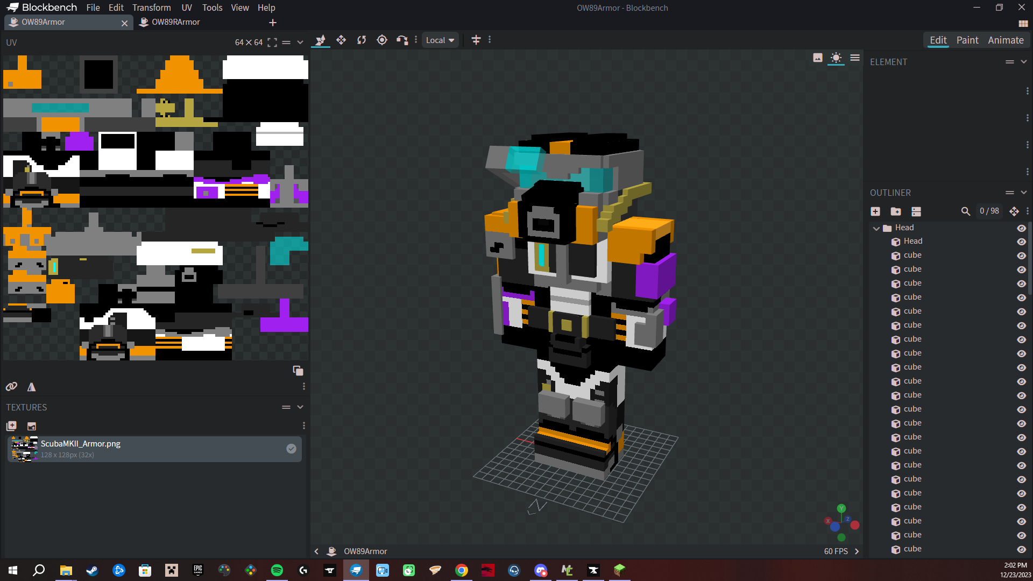Open the Local transform space dropdown
Image resolution: width=1033 pixels, height=581 pixels.
[x=440, y=40]
